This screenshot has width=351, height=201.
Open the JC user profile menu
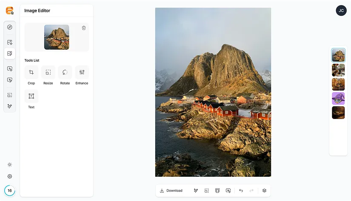click(340, 11)
